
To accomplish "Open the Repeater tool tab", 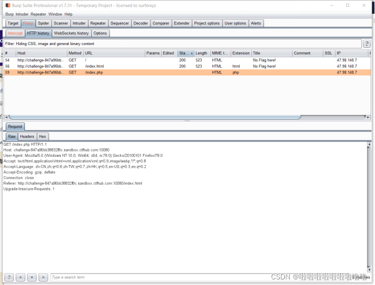I will 98,23.
